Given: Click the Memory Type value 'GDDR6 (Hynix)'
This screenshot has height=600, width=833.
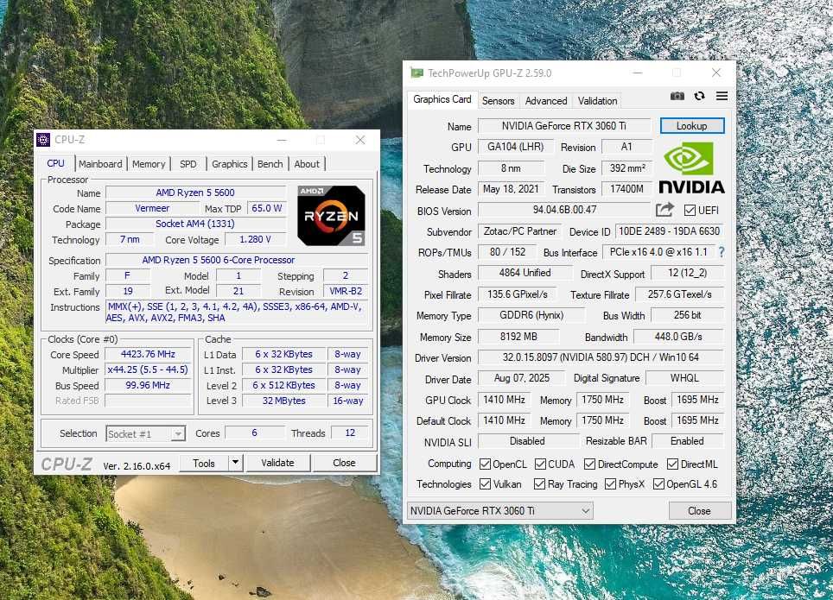Looking at the screenshot, I should (531, 315).
